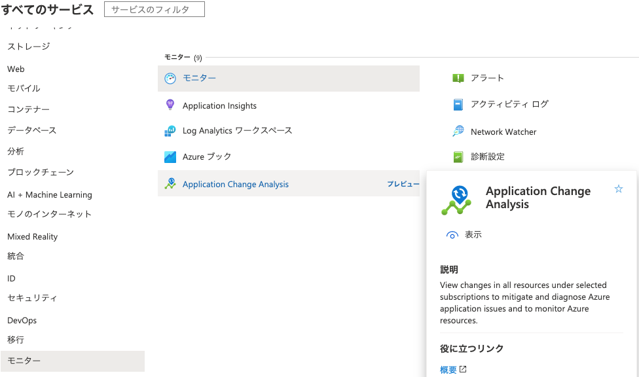The width and height of the screenshot is (639, 377).
Task: Click the Azure ブック chart icon
Action: coord(170,157)
